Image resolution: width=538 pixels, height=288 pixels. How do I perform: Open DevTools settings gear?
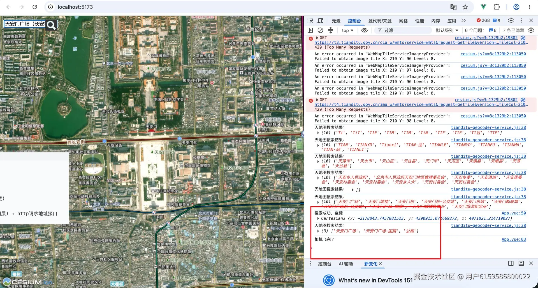coord(511,21)
